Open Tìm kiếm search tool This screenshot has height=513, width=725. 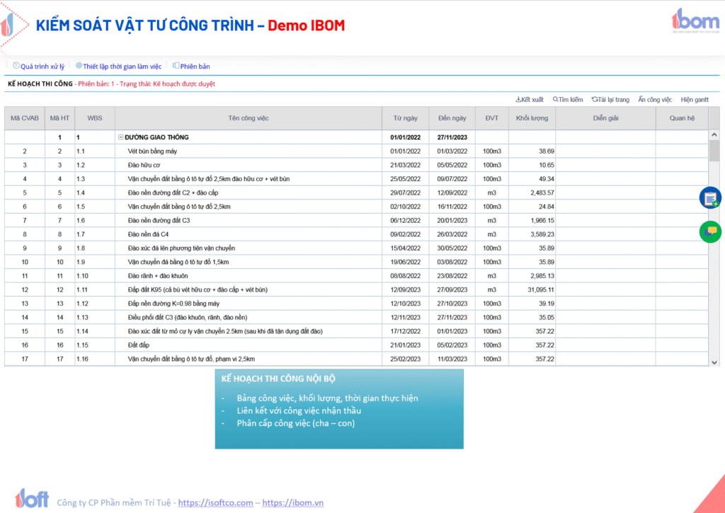tap(568, 100)
